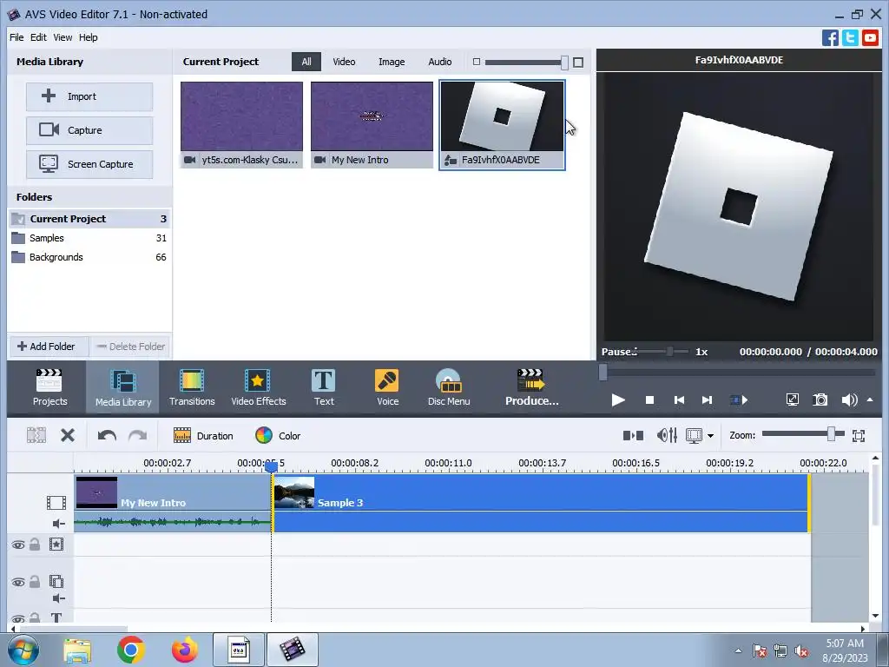Click the Add Folder button
The width and height of the screenshot is (889, 667).
(49, 347)
